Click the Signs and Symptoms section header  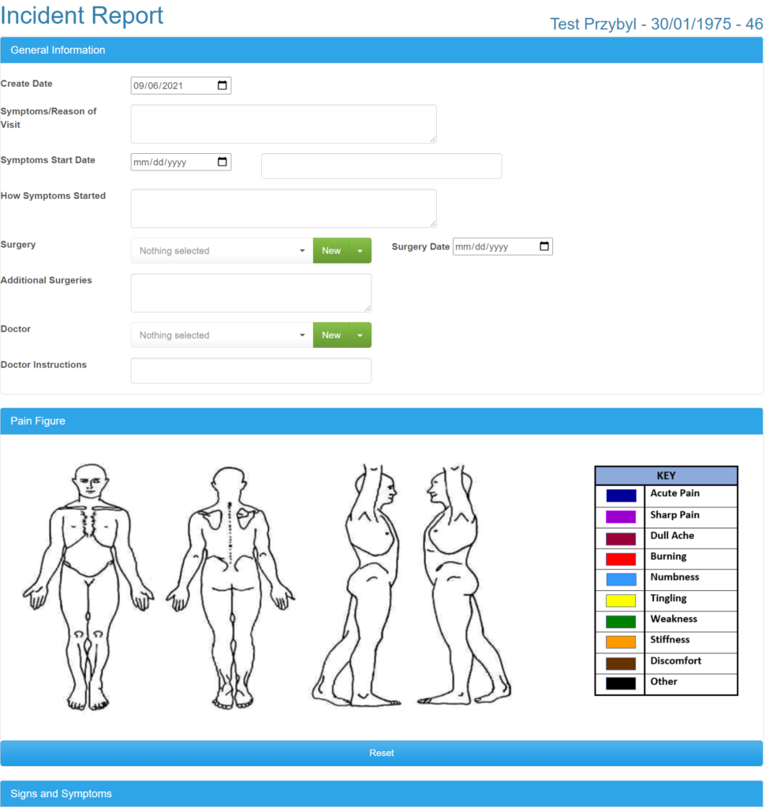[x=381, y=794]
